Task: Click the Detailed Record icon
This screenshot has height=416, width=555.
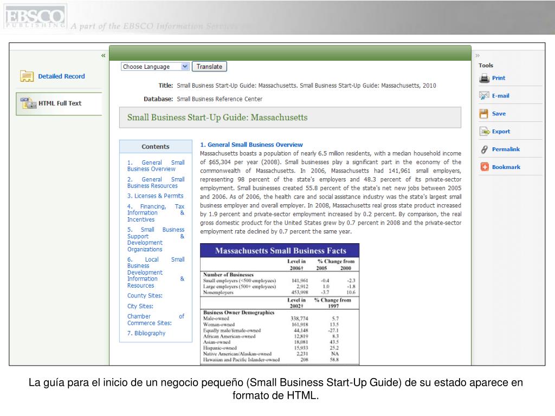Action: click(x=27, y=76)
